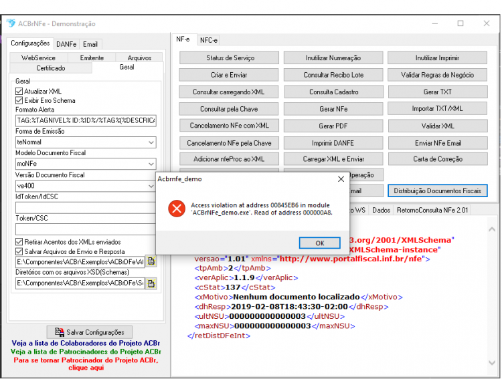
Task: Click Enviar NFe Email button
Action: point(438,143)
